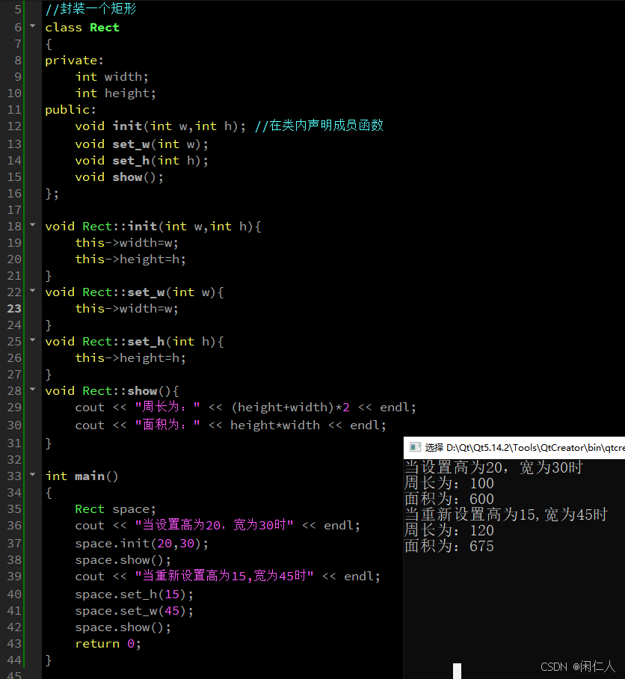This screenshot has height=679, width=625.
Task: Click the CSDN watermark logo
Action: tap(554, 666)
